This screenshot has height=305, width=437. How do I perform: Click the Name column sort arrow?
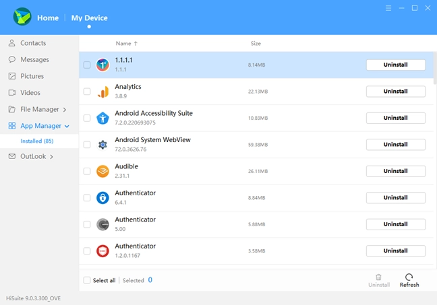tap(136, 43)
